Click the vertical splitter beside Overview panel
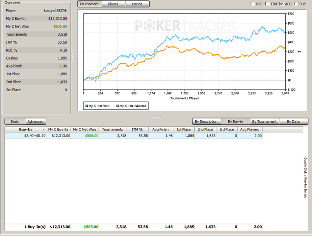Viewport: 312px width, 236px height. [x=72, y=57]
